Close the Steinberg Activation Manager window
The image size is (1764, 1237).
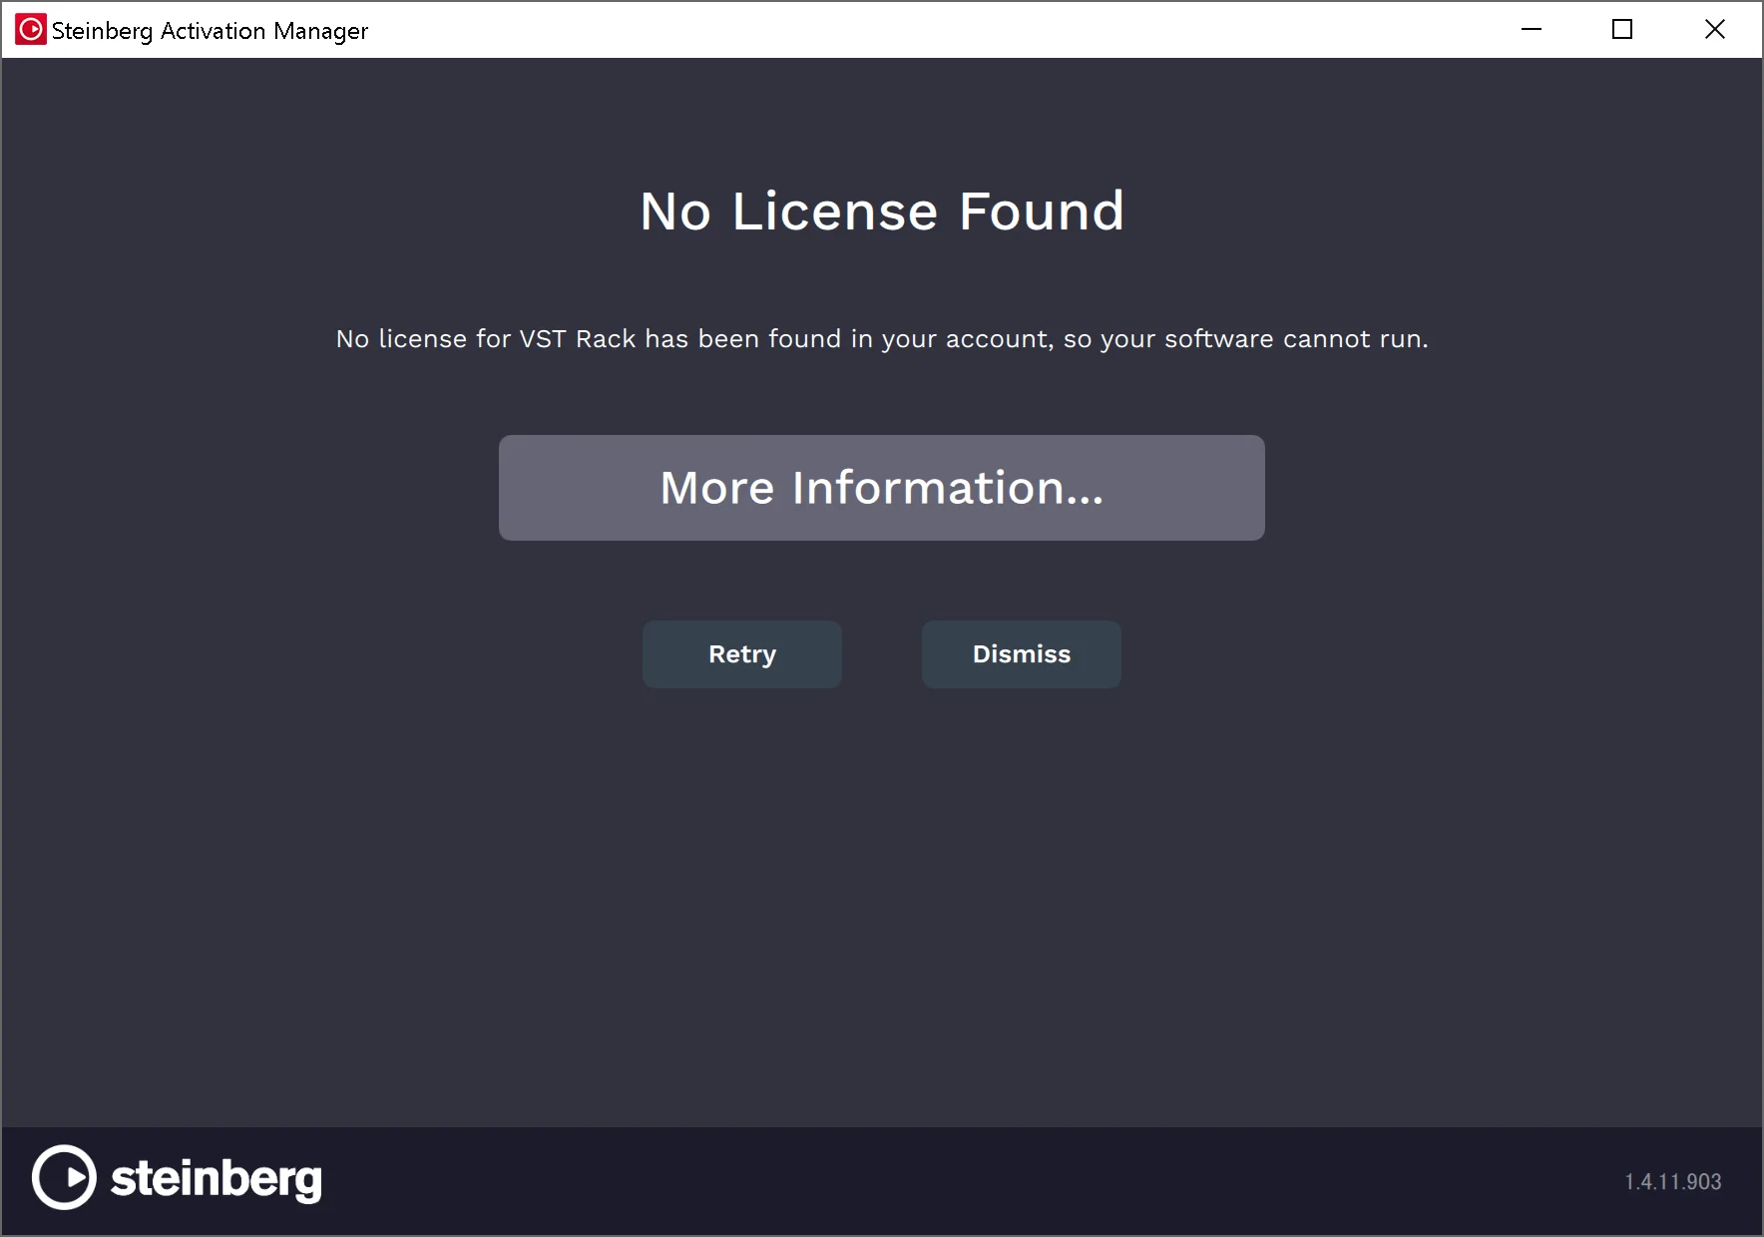point(1714,30)
